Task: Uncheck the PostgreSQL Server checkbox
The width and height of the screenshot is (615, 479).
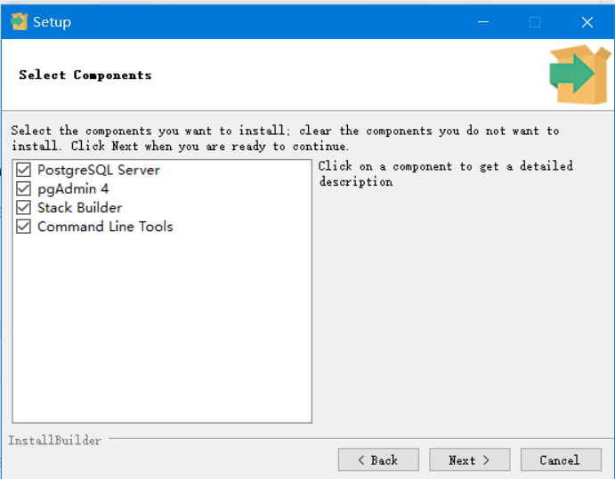Action: [24, 170]
